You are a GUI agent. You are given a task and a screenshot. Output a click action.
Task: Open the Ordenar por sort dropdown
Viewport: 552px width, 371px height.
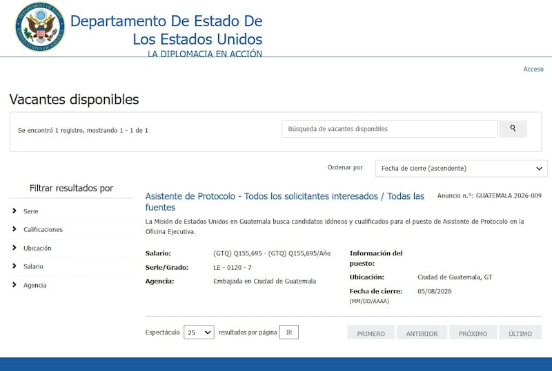(x=461, y=169)
